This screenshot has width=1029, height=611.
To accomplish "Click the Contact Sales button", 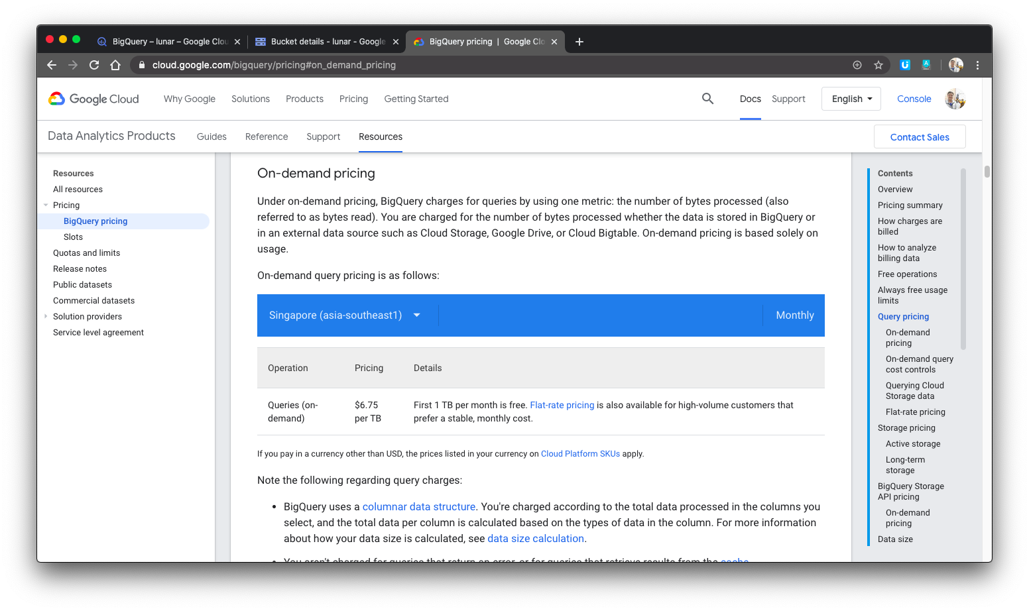I will (920, 137).
